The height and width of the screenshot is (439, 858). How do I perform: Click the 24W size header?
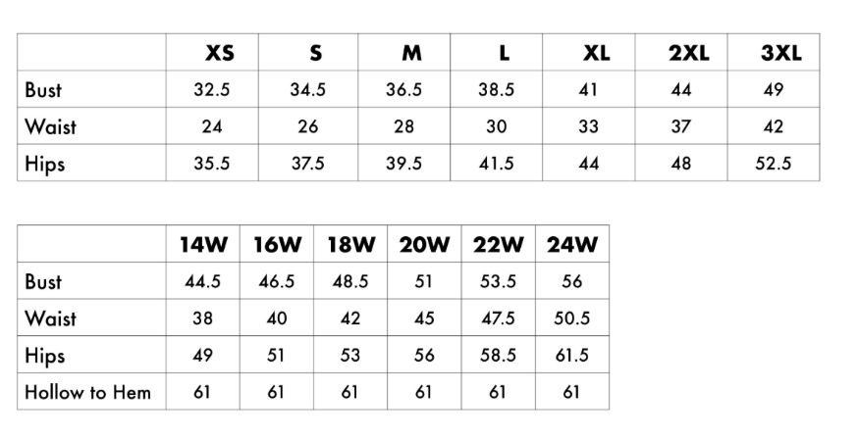(572, 244)
